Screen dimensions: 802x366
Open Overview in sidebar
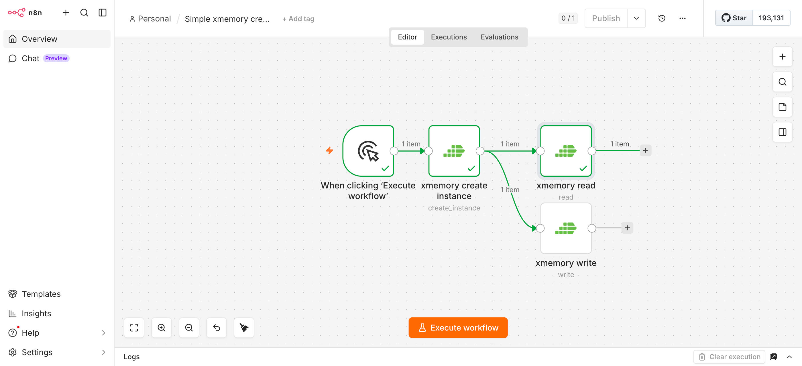point(57,39)
